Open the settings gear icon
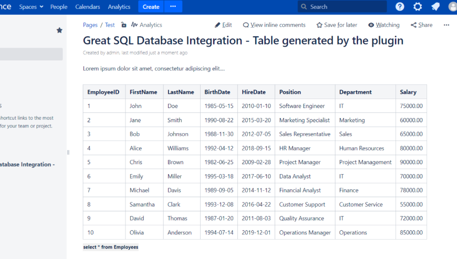The image size is (457, 259). 418,7
